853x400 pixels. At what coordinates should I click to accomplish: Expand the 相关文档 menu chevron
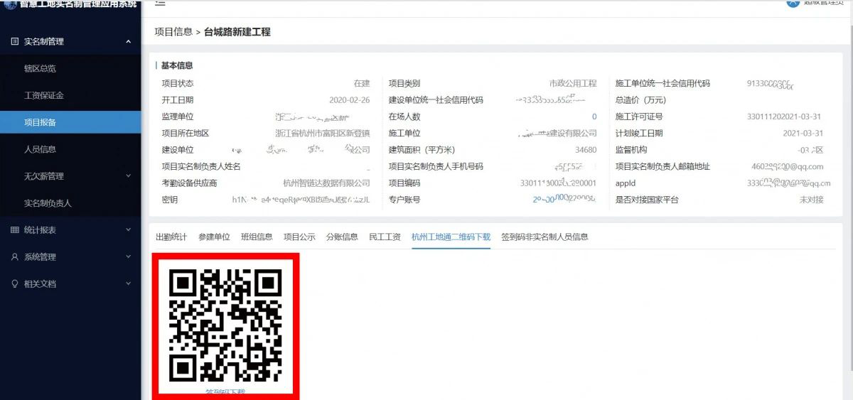[128, 284]
